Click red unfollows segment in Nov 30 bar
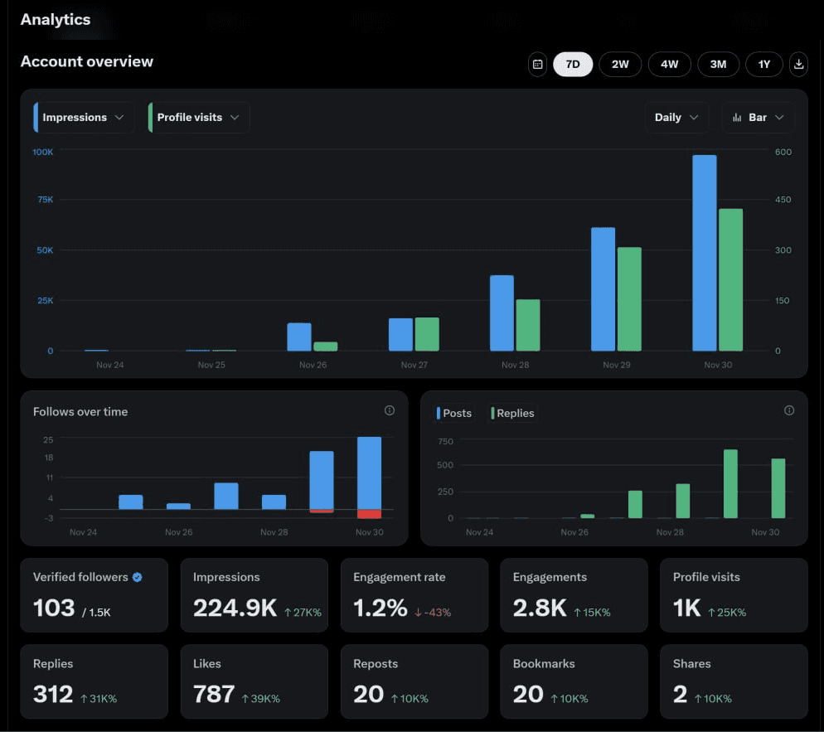The width and height of the screenshot is (824, 732). click(x=370, y=514)
